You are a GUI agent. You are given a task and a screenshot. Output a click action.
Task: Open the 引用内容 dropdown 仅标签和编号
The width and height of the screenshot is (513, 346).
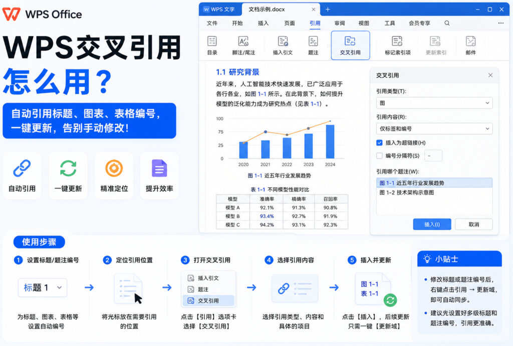coord(434,128)
